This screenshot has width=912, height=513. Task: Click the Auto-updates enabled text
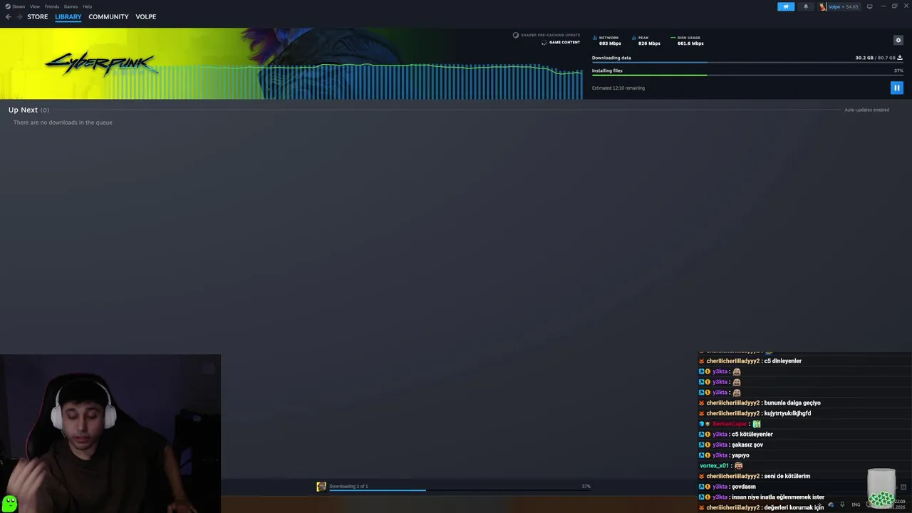click(x=866, y=110)
